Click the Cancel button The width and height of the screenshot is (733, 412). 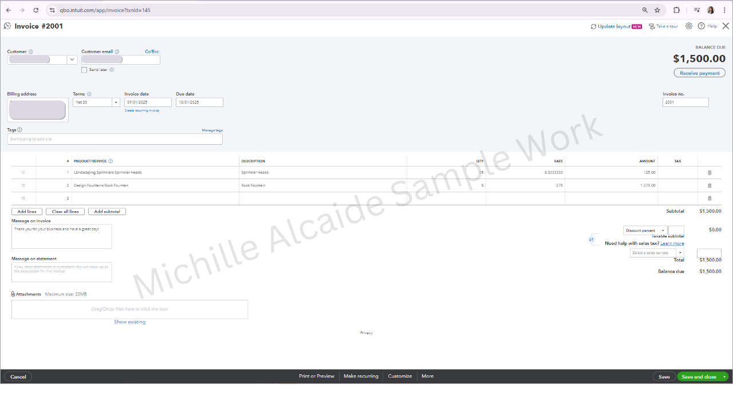[18, 377]
